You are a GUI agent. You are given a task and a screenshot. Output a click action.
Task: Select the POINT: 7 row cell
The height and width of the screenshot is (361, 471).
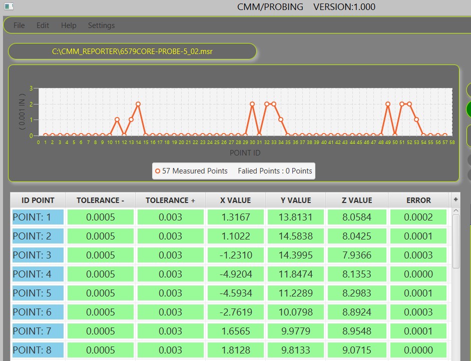pos(38,331)
